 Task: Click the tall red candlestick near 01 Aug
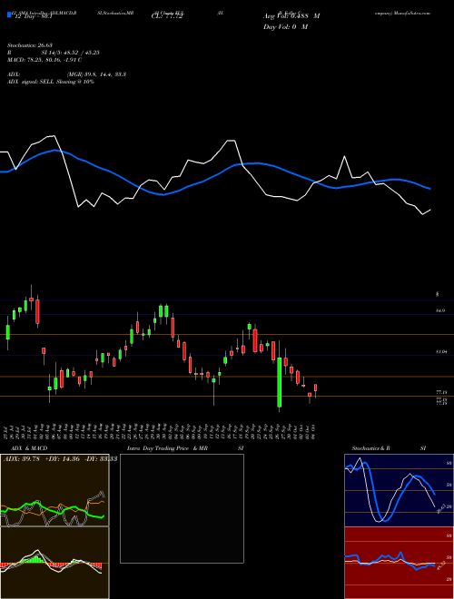[x=37, y=311]
